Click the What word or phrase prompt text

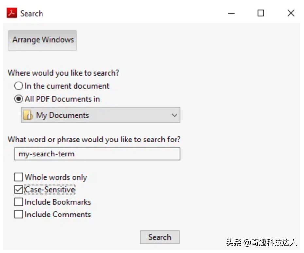click(94, 140)
